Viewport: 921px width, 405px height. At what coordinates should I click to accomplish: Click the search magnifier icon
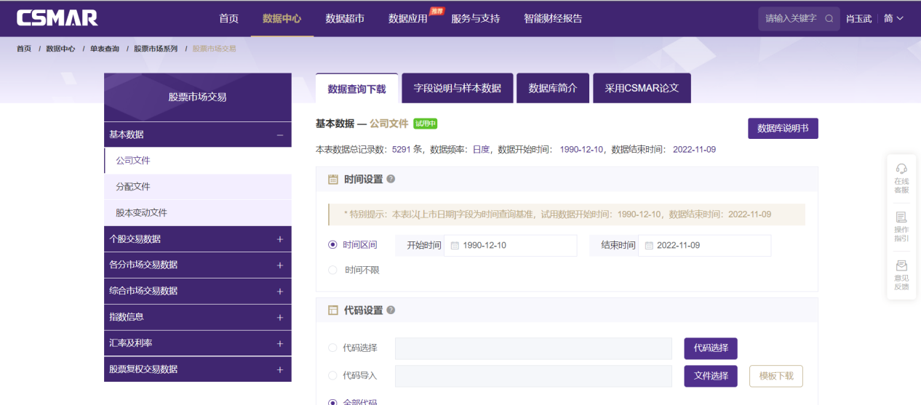click(x=829, y=19)
